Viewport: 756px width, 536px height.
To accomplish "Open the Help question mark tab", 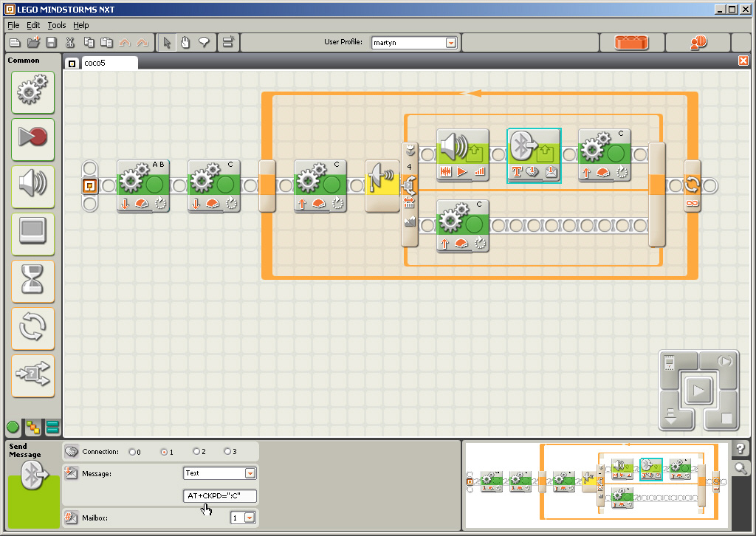I will 741,449.
